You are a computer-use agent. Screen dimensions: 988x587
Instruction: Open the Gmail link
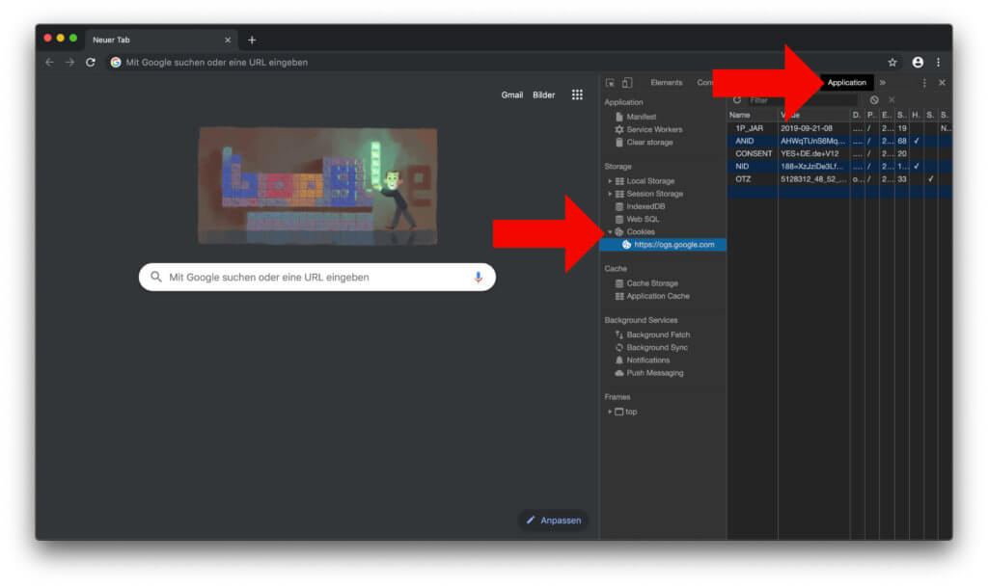coord(511,95)
